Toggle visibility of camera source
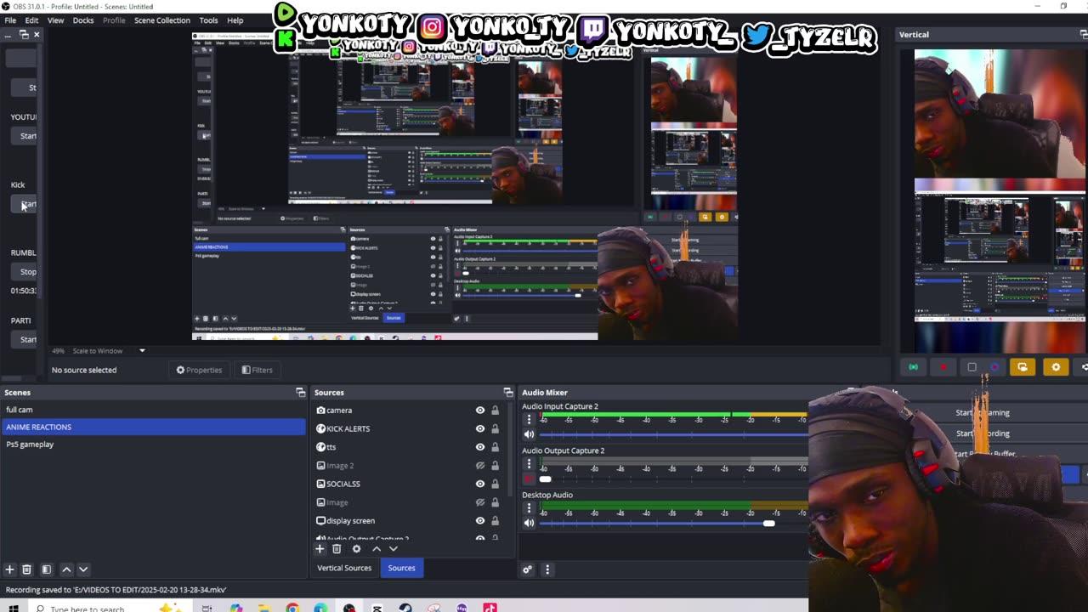This screenshot has height=612, width=1088. 480,411
